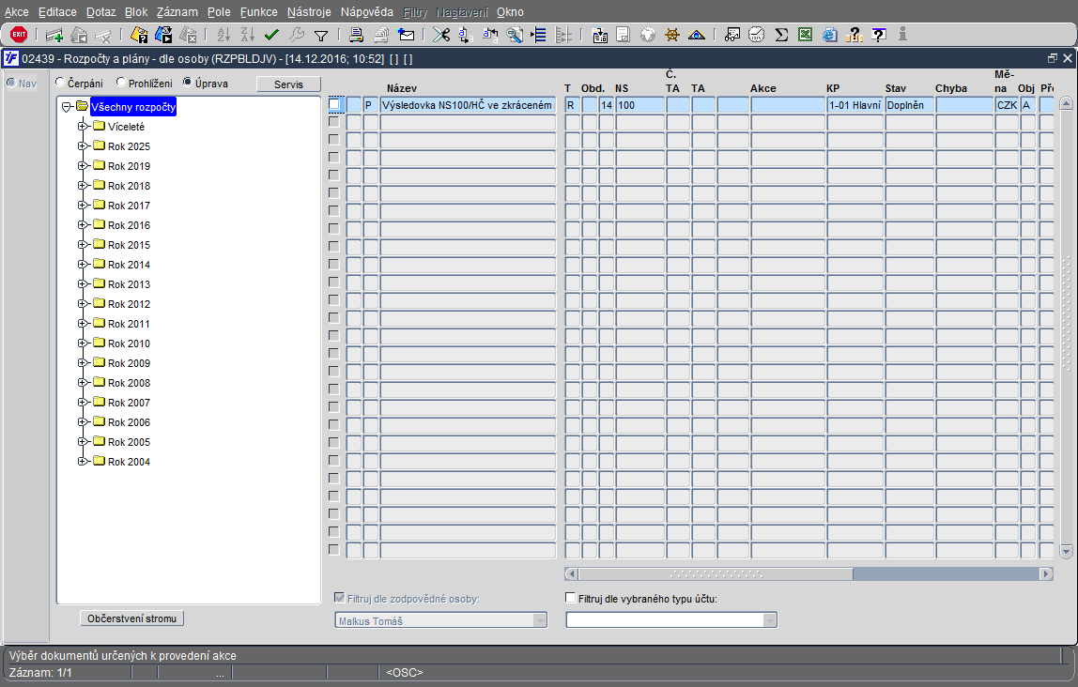The image size is (1078, 687).
Task: Select the Rok 2013 tree item
Action: [129, 284]
